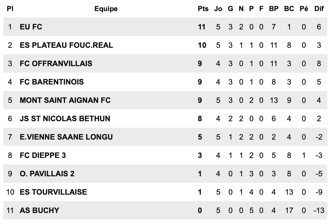Click the EU FC team name
Image resolution: width=330 pixels, height=223 pixels.
31,27
